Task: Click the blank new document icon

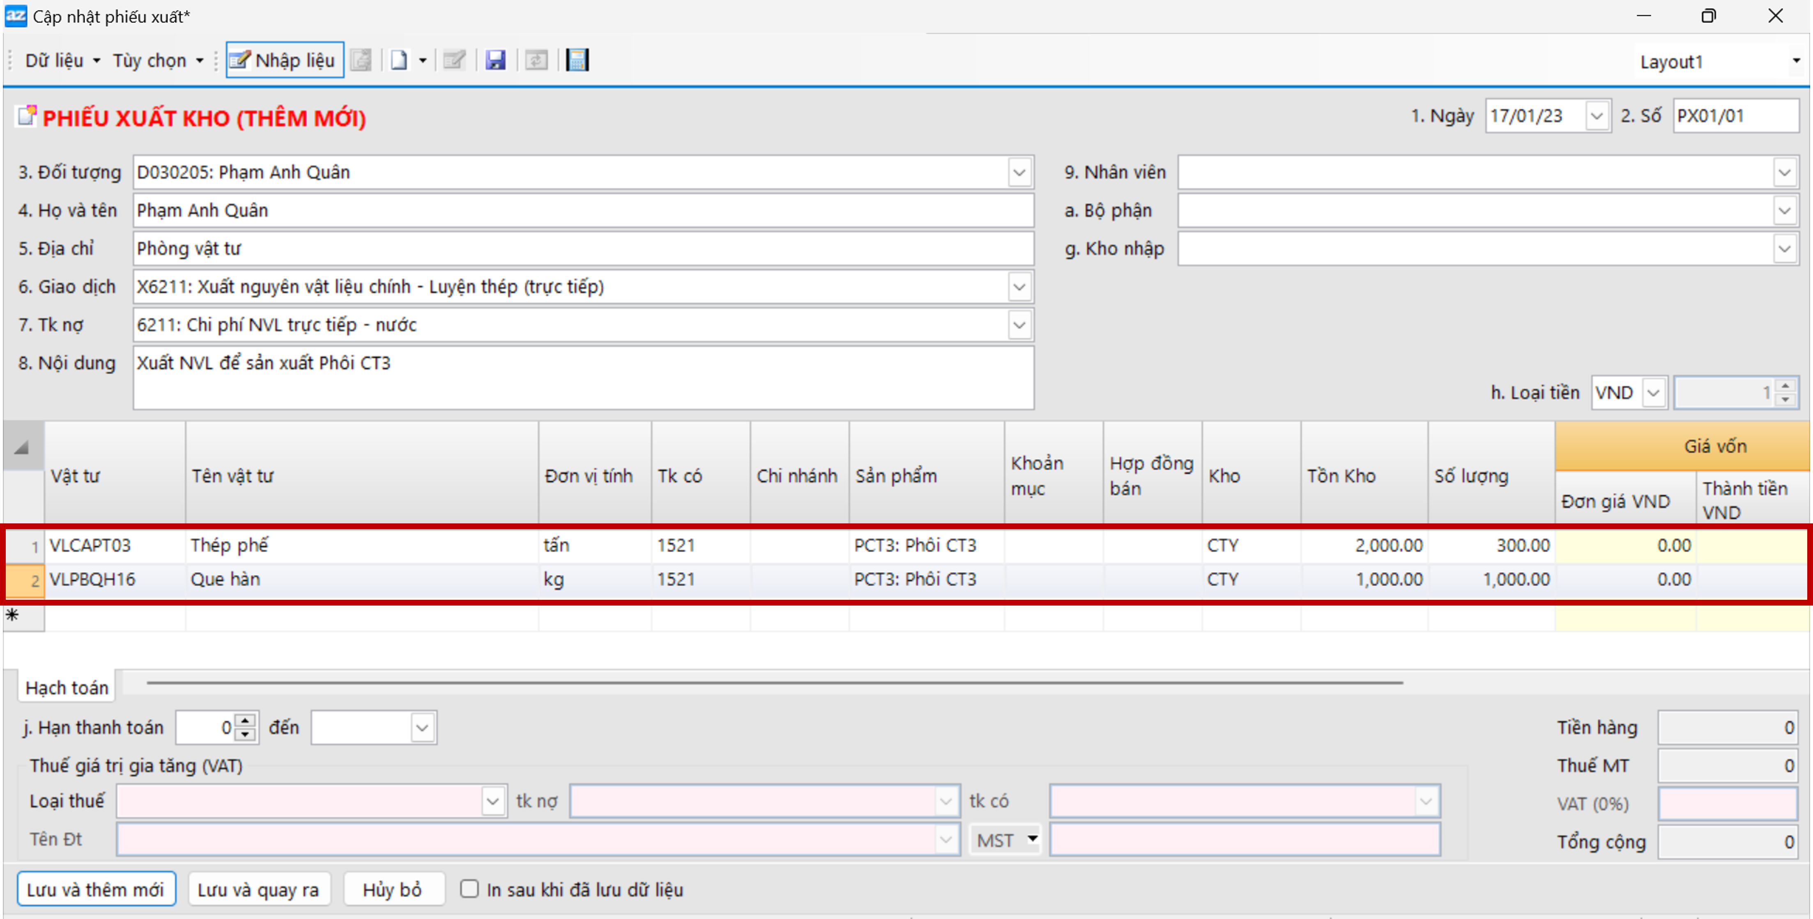Action: coord(399,60)
